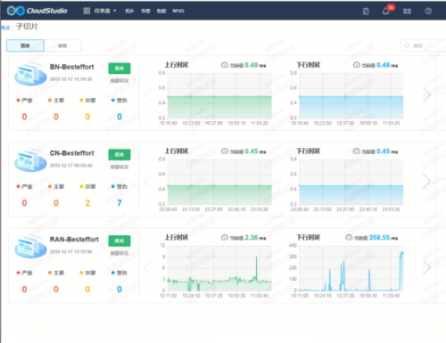Open the 仪表盘 dropdown menu

[105, 11]
